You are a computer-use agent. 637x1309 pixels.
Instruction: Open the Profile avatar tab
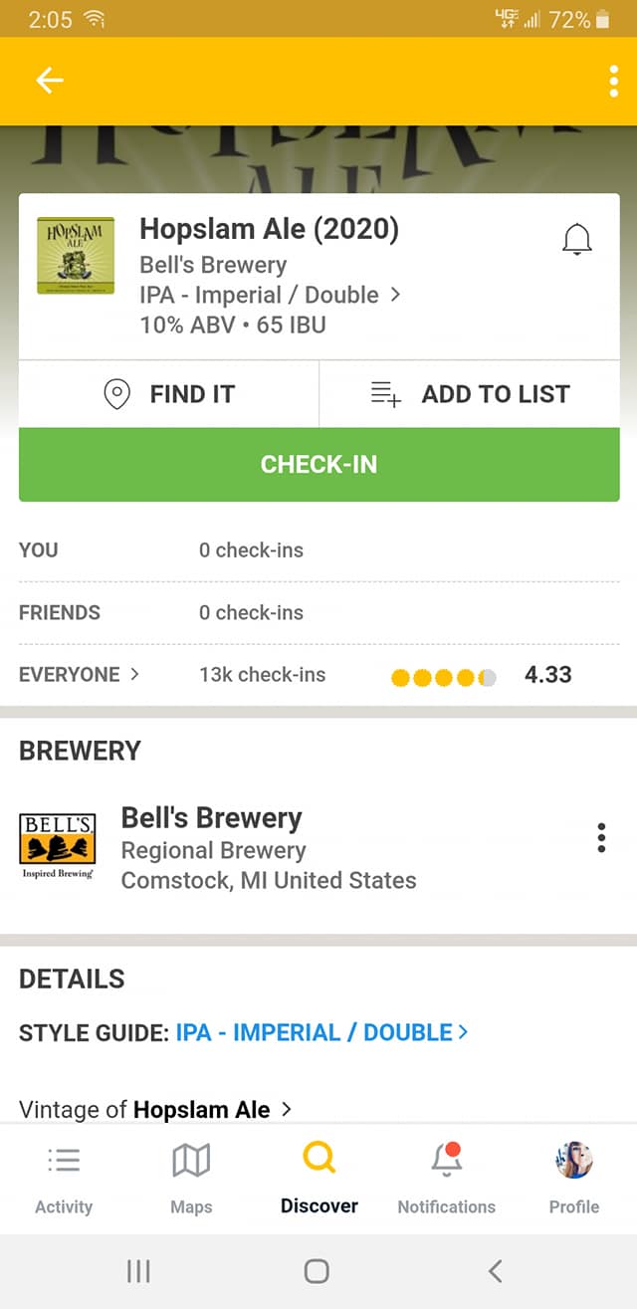pos(574,1178)
